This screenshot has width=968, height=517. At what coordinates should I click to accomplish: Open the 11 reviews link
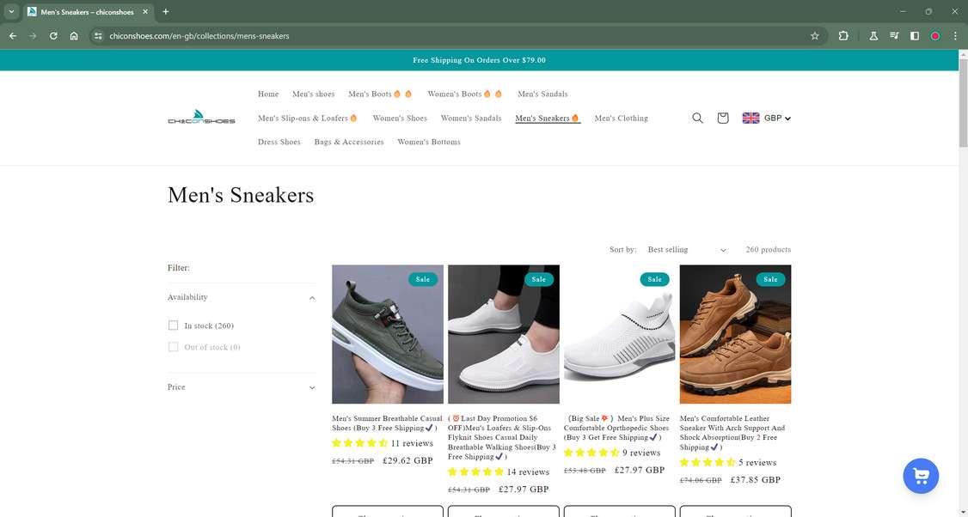point(410,443)
